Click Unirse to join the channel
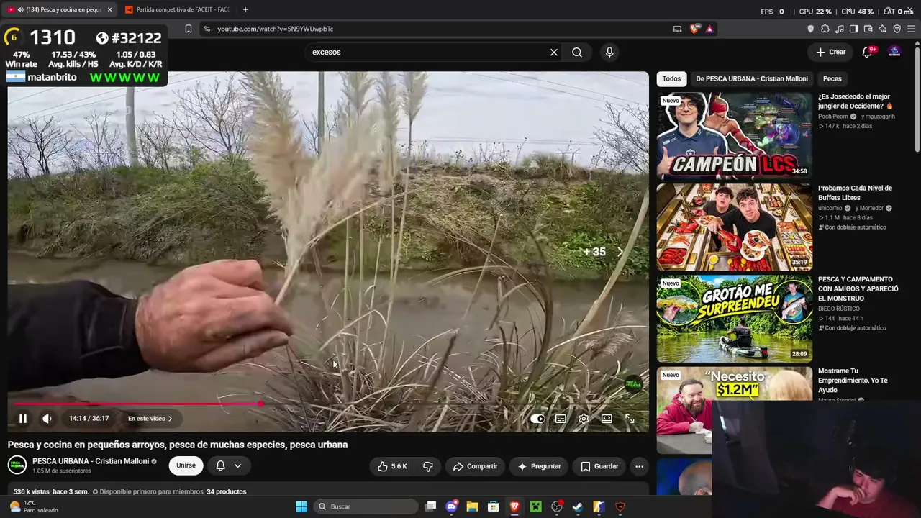Screen dimensions: 921x518 (x=186, y=465)
